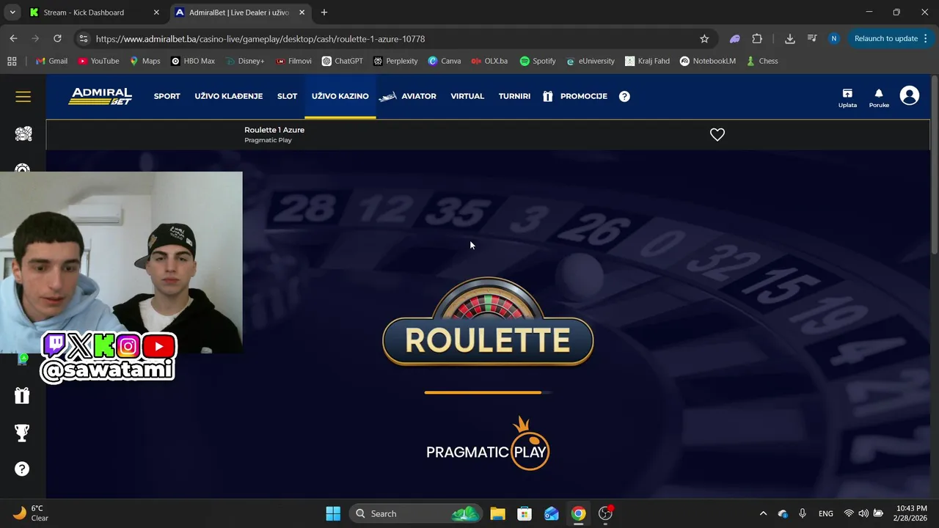Open the top sidebar casino icon
Viewport: 939px width, 528px height.
tap(23, 133)
